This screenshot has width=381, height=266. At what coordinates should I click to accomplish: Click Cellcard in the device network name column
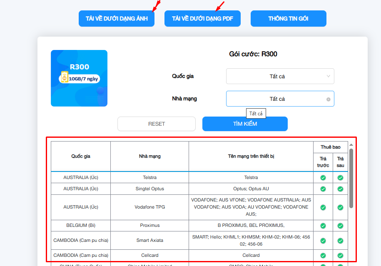251,255
